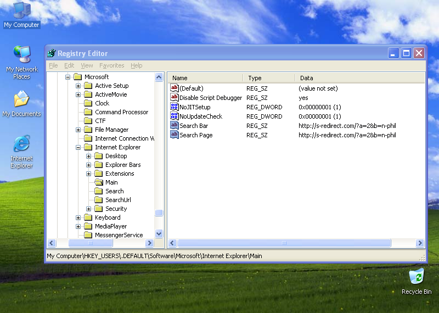Click the open Main folder icon
This screenshot has height=313, width=439.
pos(99,182)
